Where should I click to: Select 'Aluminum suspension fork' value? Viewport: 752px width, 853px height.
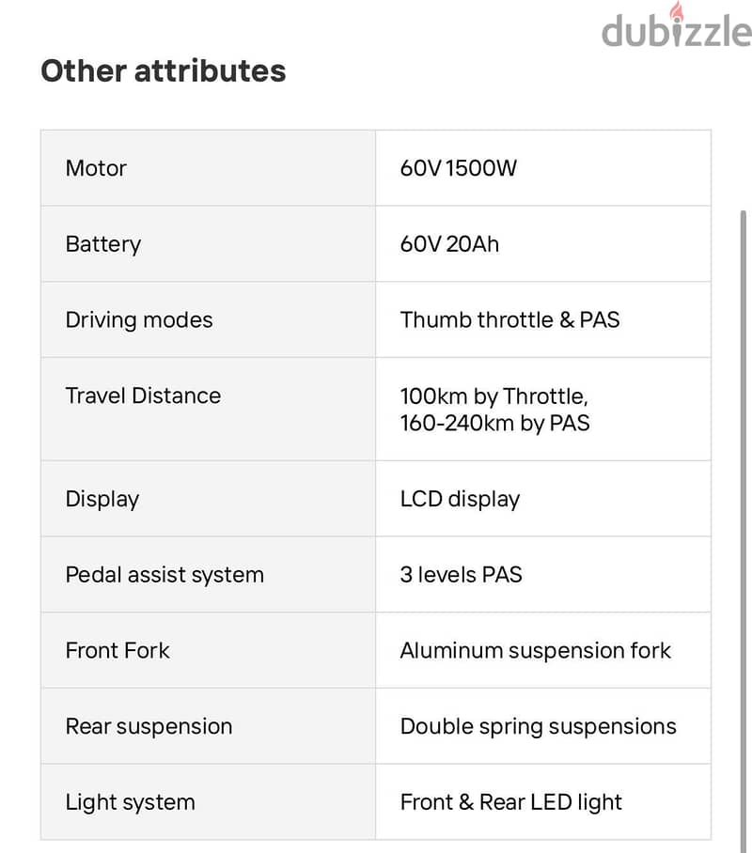pyautogui.click(x=535, y=651)
